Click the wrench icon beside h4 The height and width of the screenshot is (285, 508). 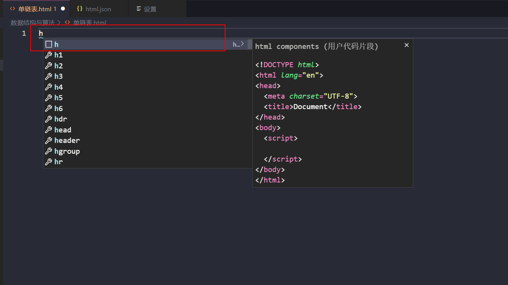coord(49,87)
